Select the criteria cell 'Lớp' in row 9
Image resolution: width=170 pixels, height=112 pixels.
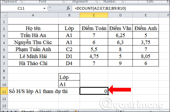69,77
